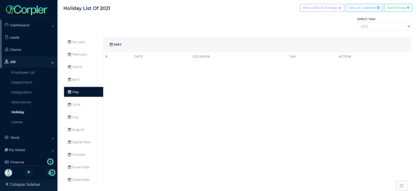418x191 pixels.
Task: Open the Attendance submenu item
Action: pos(21,102)
